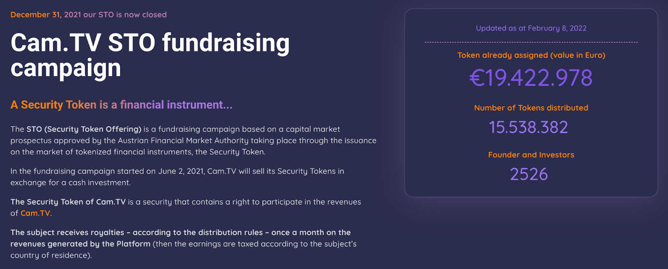668x269 pixels.
Task: Click the bold royalties distribution rules sentence
Action: tap(180, 238)
